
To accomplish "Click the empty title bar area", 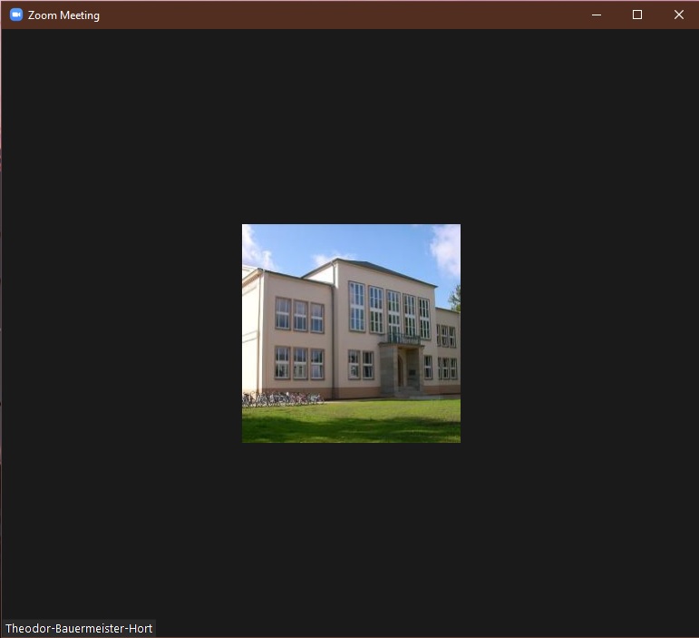I will click(x=345, y=15).
